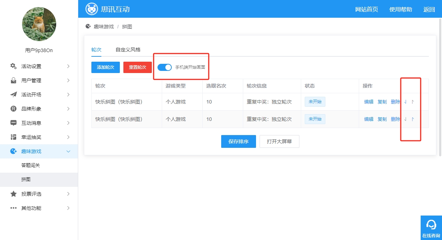Click the 投票评选 star icon
The height and width of the screenshot is (240, 442).
[14, 194]
